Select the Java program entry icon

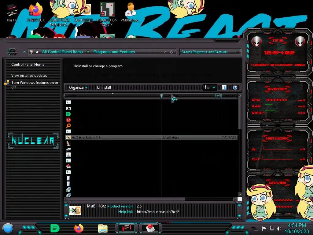click(68, 155)
